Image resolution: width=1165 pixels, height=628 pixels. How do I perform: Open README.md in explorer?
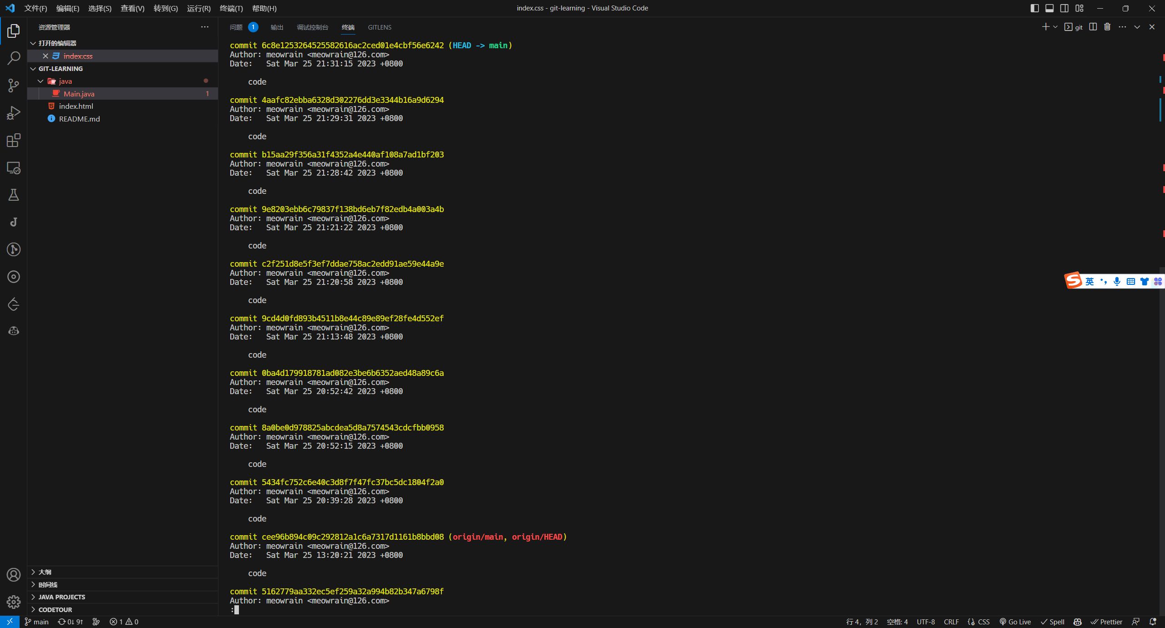[79, 119]
